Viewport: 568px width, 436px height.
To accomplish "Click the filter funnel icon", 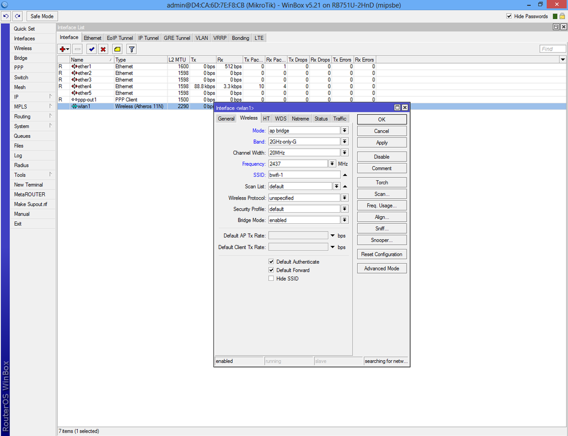I will [x=131, y=49].
